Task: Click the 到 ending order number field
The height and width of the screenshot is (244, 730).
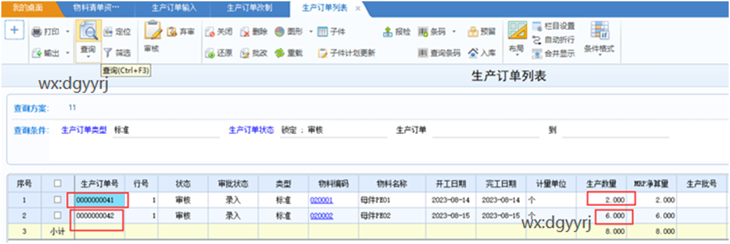Action: click(615, 131)
